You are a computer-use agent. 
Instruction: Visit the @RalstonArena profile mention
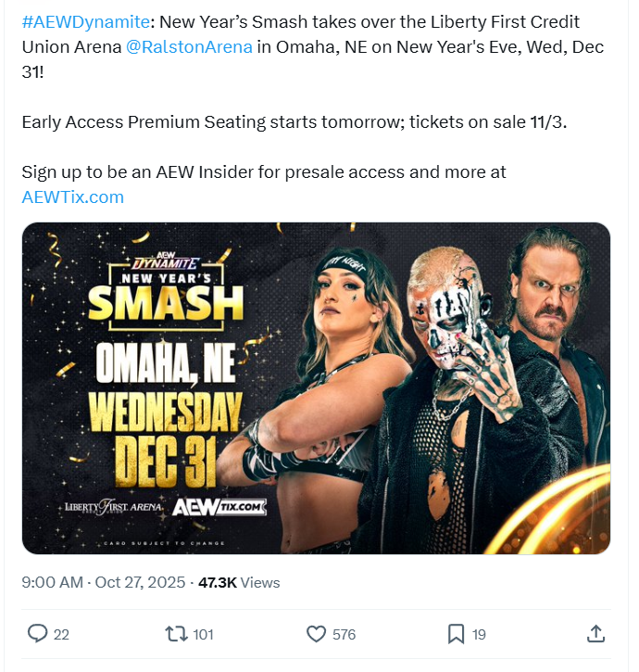[189, 46]
